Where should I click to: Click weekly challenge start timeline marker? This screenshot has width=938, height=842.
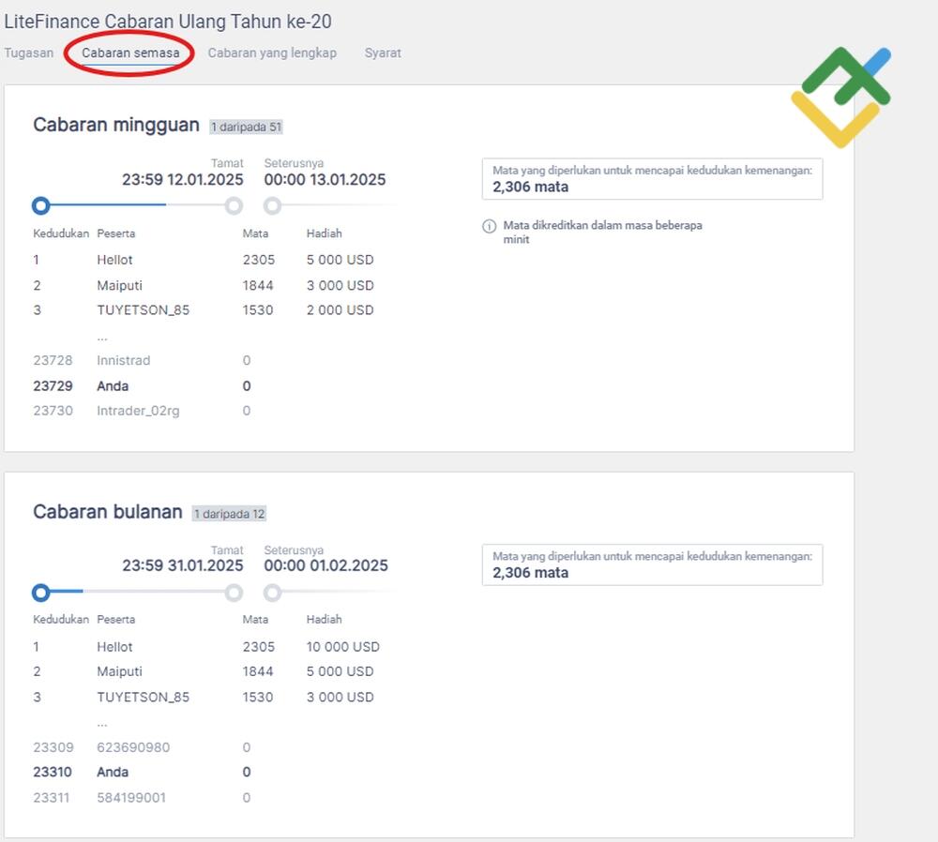40,205
